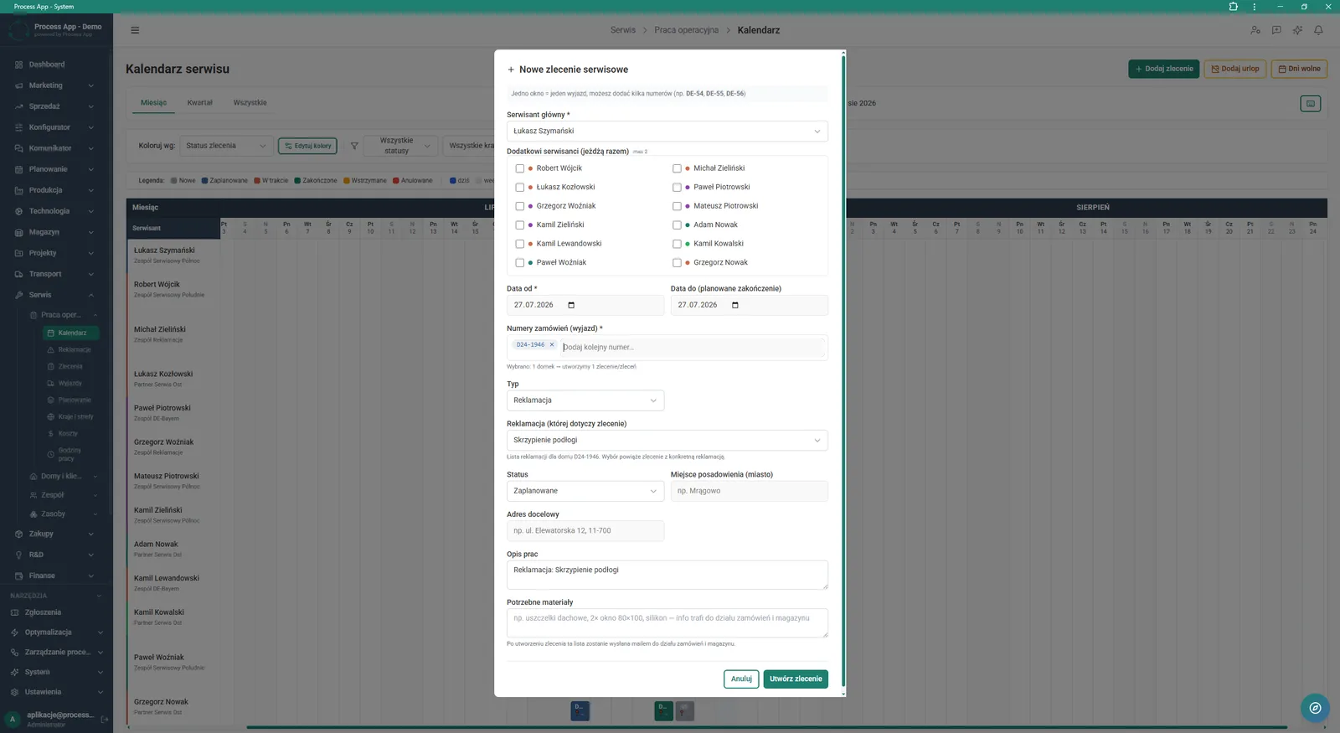The width and height of the screenshot is (1340, 733).
Task: Switch to the Kwartał tab
Action: pos(199,103)
